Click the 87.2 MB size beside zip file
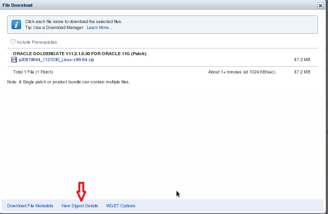 [x=302, y=60]
